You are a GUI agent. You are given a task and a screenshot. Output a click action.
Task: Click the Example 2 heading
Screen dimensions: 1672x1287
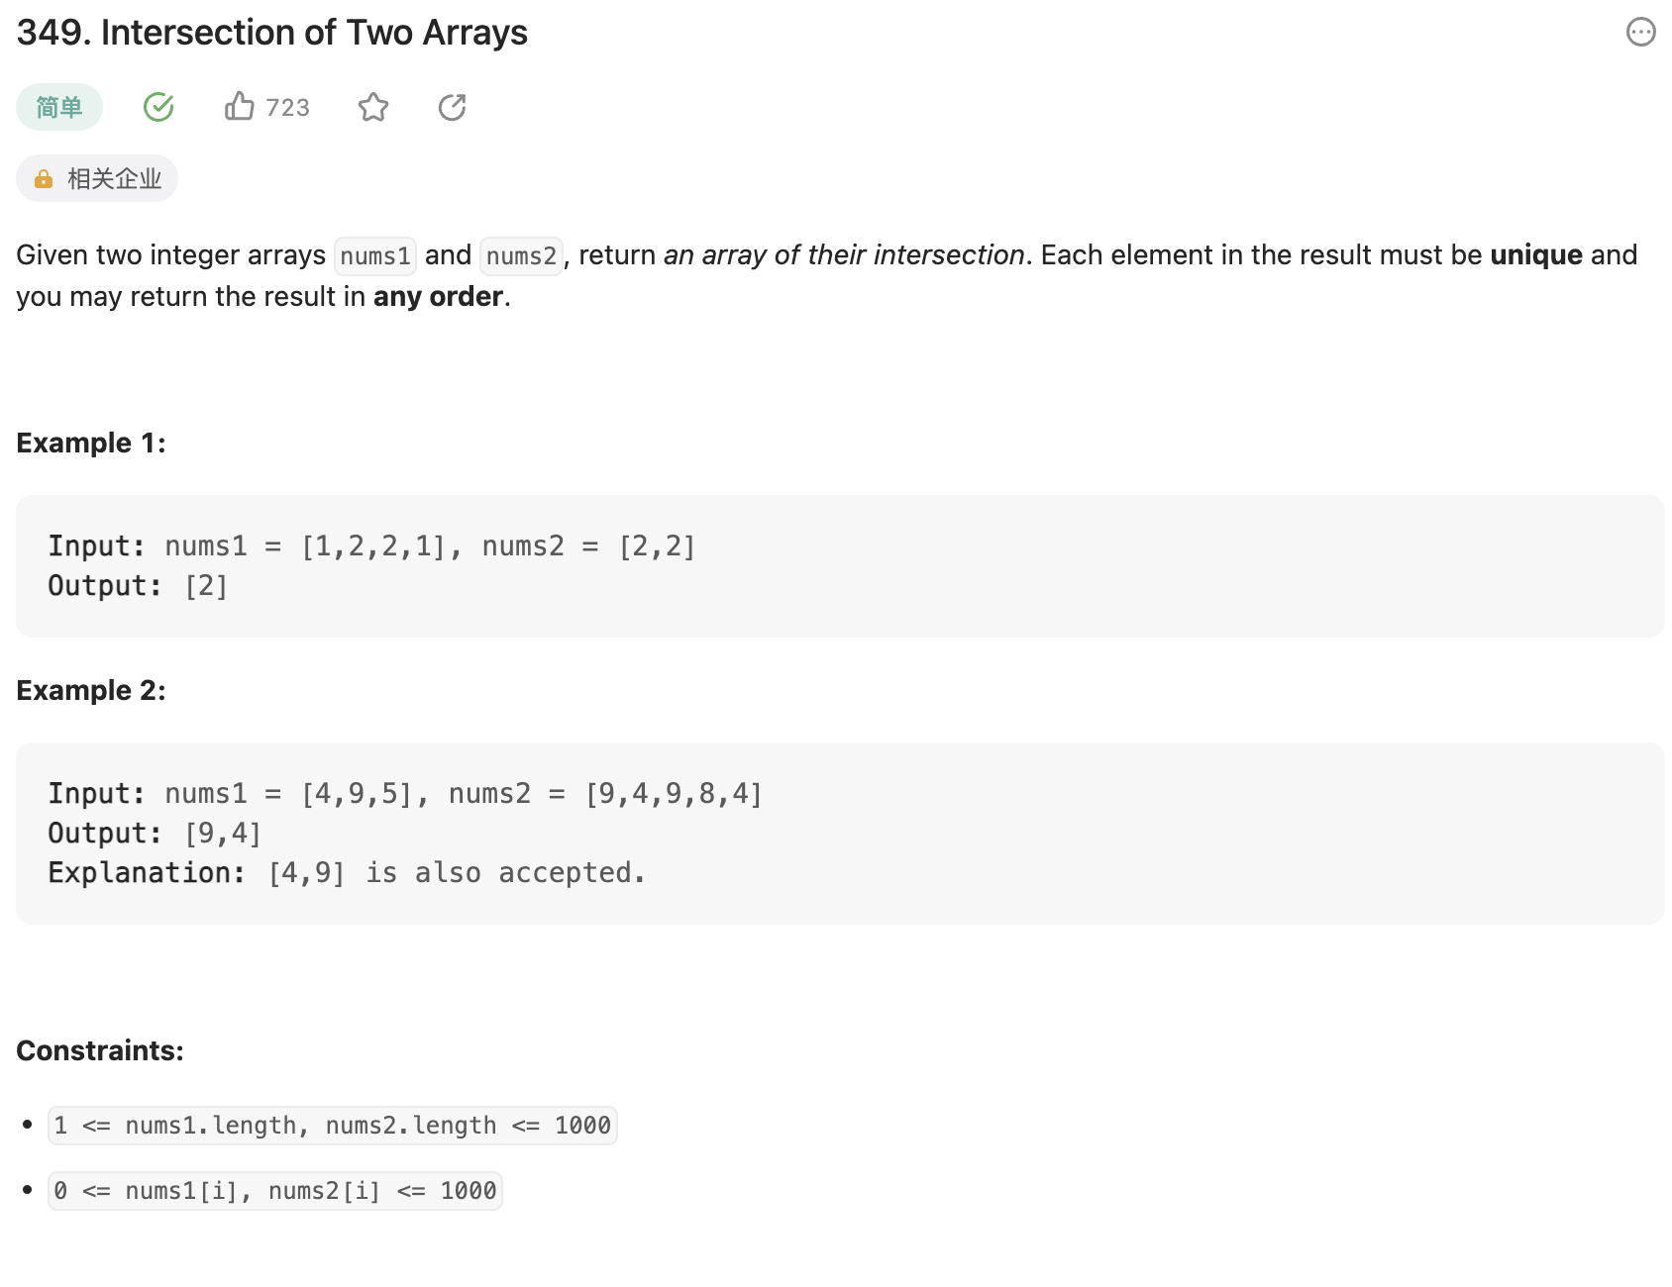[91, 690]
